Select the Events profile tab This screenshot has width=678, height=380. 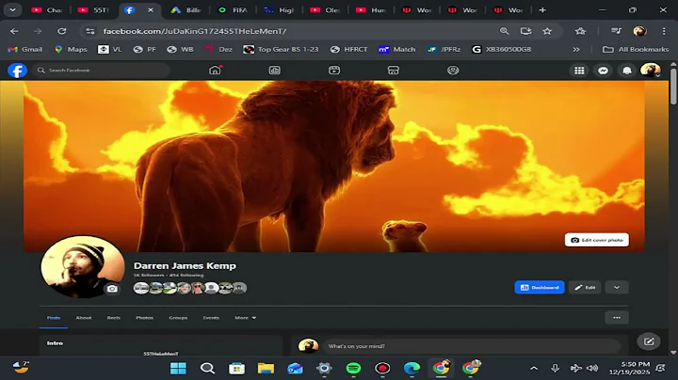[x=211, y=317]
